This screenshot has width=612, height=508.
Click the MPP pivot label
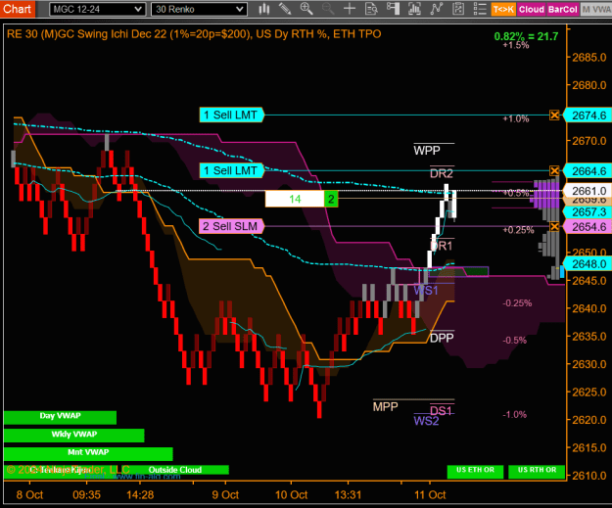tap(385, 407)
